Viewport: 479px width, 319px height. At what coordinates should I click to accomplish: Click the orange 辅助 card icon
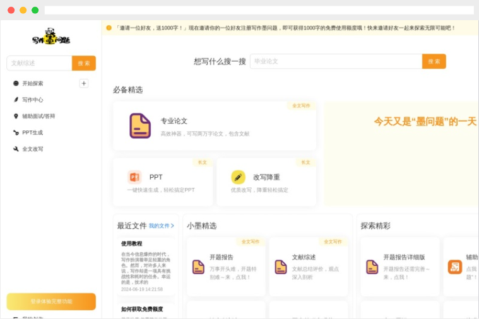(455, 267)
